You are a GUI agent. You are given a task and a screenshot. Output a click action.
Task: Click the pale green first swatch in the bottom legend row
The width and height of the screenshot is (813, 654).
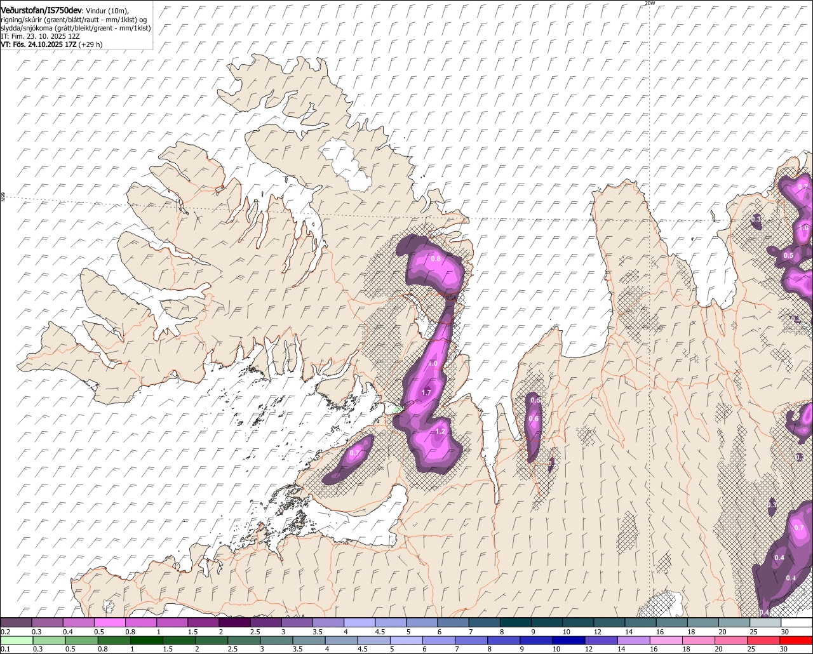click(17, 641)
